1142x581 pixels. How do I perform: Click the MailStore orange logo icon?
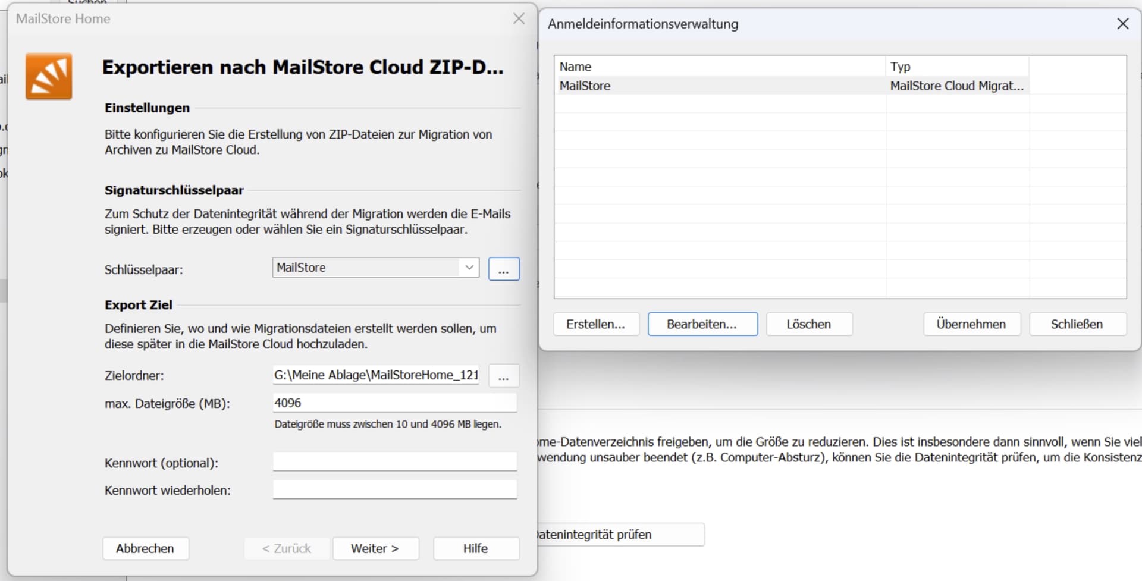coord(49,76)
